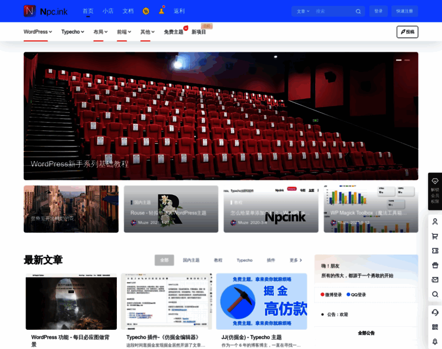The image size is (442, 349).
Task: Click the 投稿 submit button
Action: 407,32
